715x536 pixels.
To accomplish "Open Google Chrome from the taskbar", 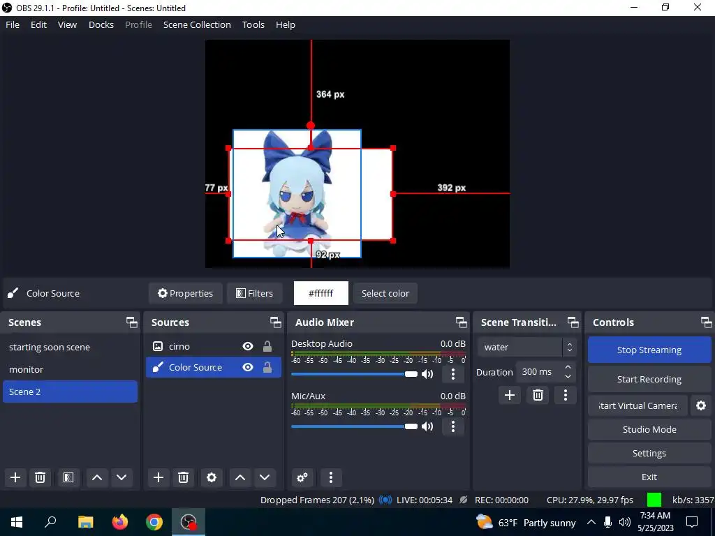I will point(154,522).
